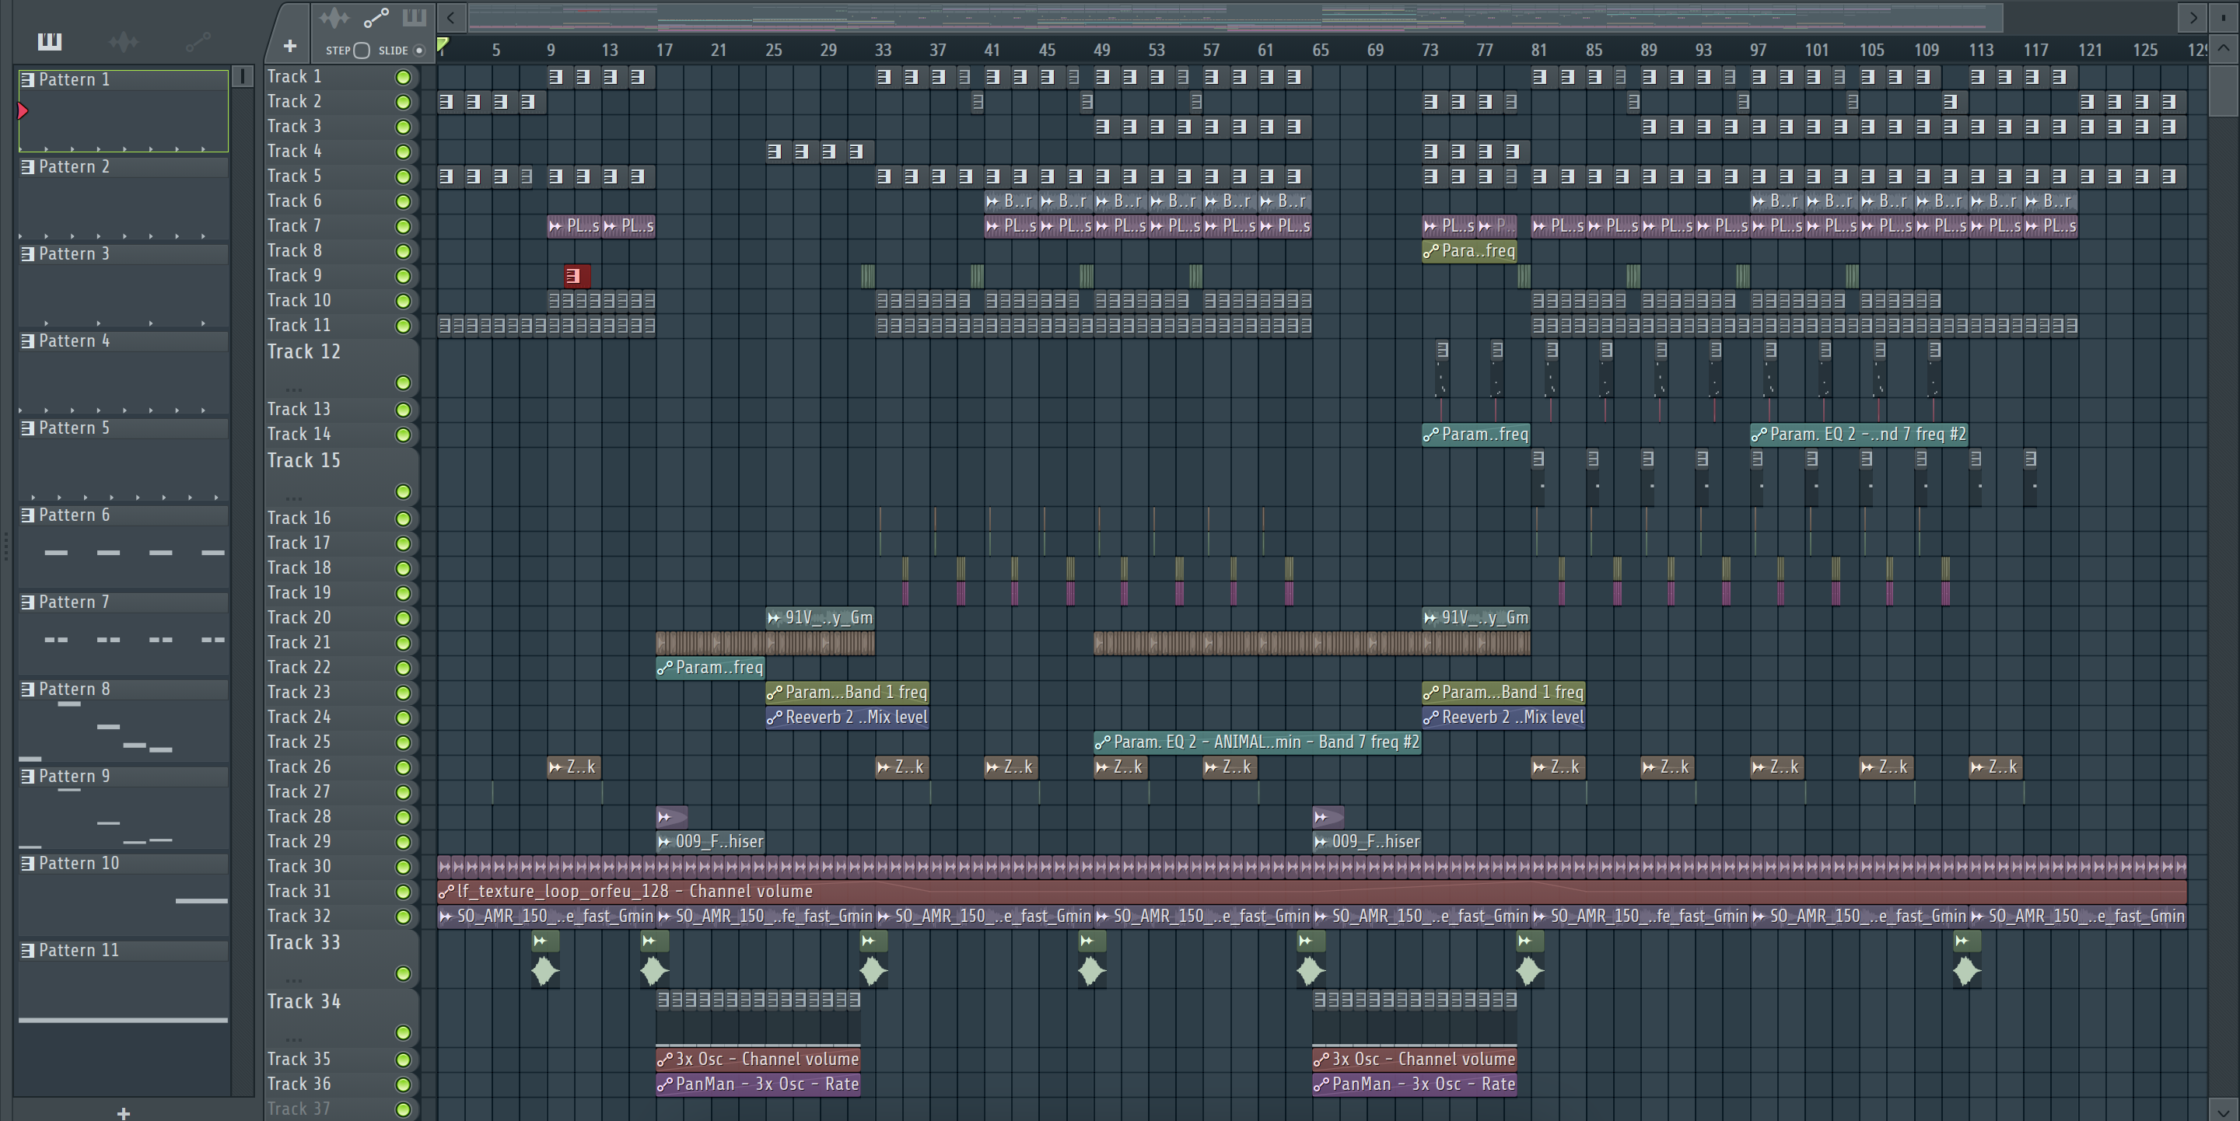Select first waveform clip on Track 33
This screenshot has height=1121, width=2240.
(545, 960)
